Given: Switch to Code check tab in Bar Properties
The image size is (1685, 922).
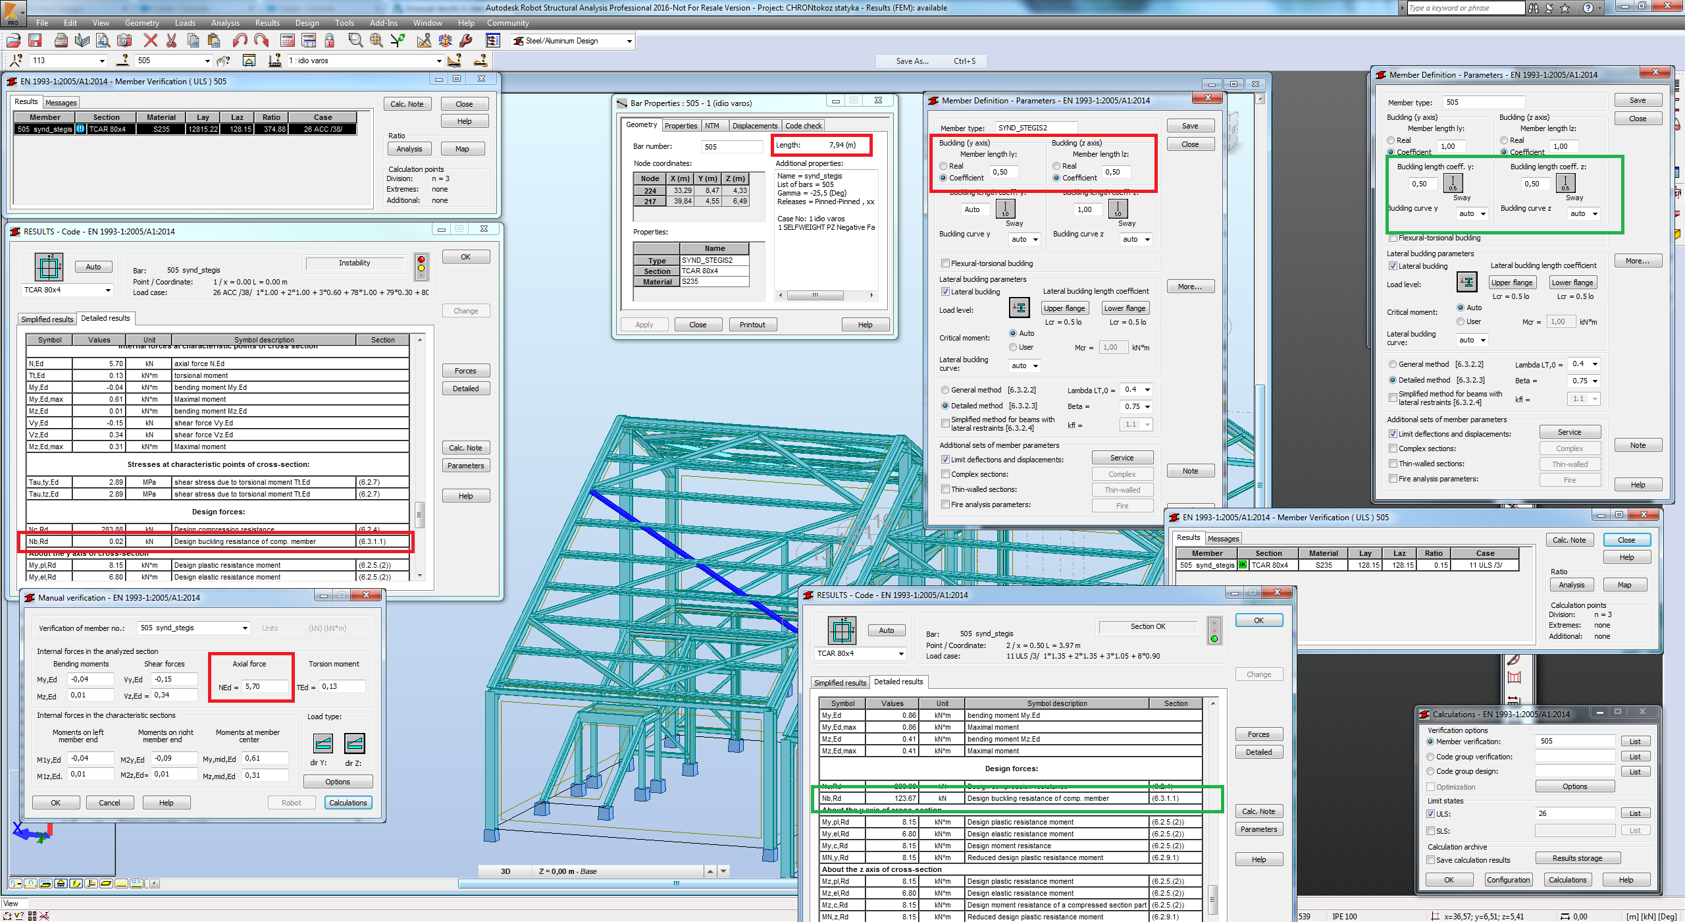Looking at the screenshot, I should 803,126.
